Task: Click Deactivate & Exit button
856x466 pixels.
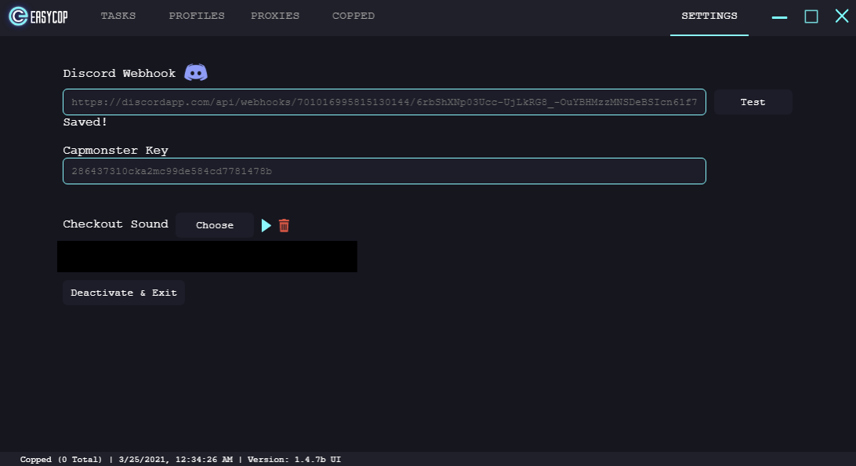Action: [124, 293]
